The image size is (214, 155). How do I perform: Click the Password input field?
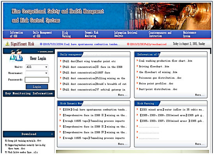37,80
